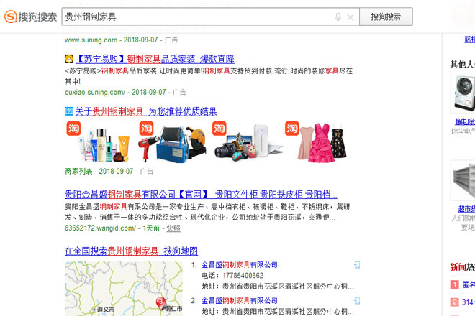Click the 遵义市 label on map
This screenshot has height=316, width=475.
point(105,310)
